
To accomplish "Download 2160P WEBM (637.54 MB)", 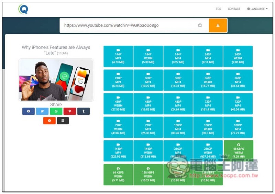I will [x=208, y=151].
